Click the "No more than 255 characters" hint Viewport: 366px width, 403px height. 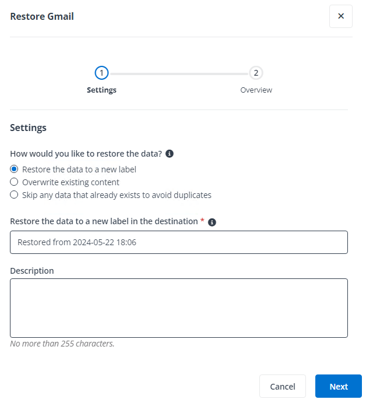click(x=62, y=344)
